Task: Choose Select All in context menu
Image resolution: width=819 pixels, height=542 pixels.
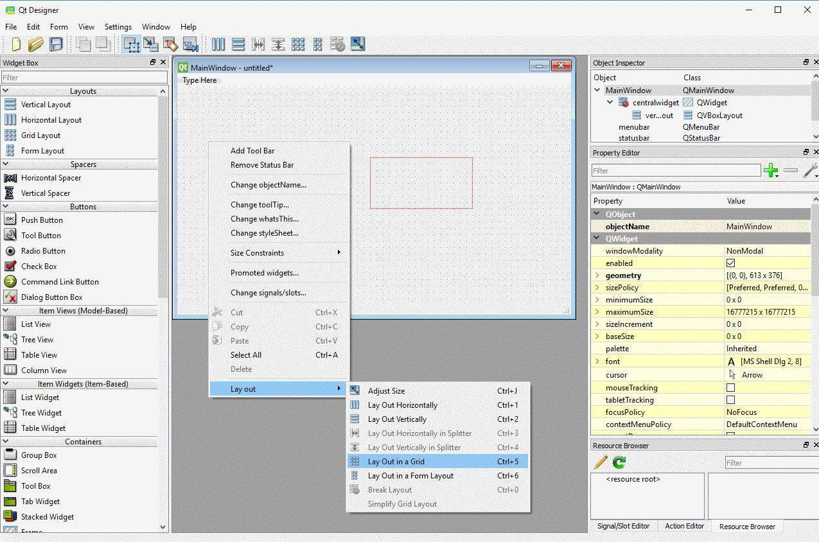Action: 279,355
